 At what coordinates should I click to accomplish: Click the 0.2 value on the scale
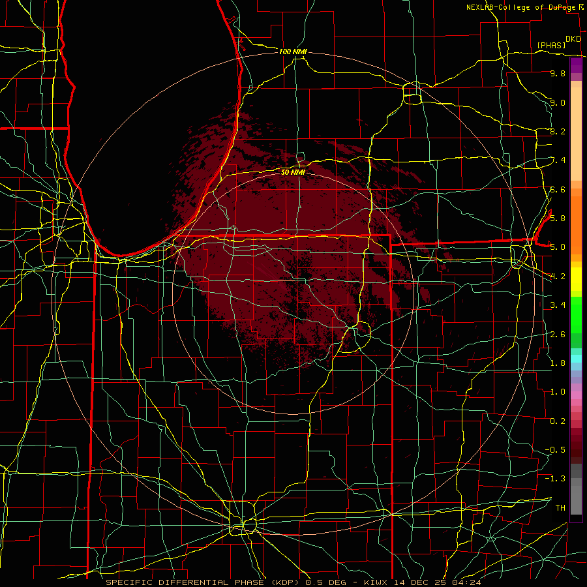tap(558, 421)
